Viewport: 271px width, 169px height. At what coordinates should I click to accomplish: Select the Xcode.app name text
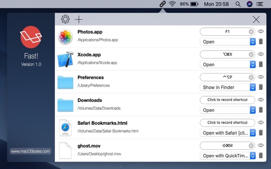click(x=89, y=55)
